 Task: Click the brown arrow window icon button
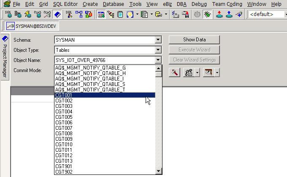click(208, 72)
